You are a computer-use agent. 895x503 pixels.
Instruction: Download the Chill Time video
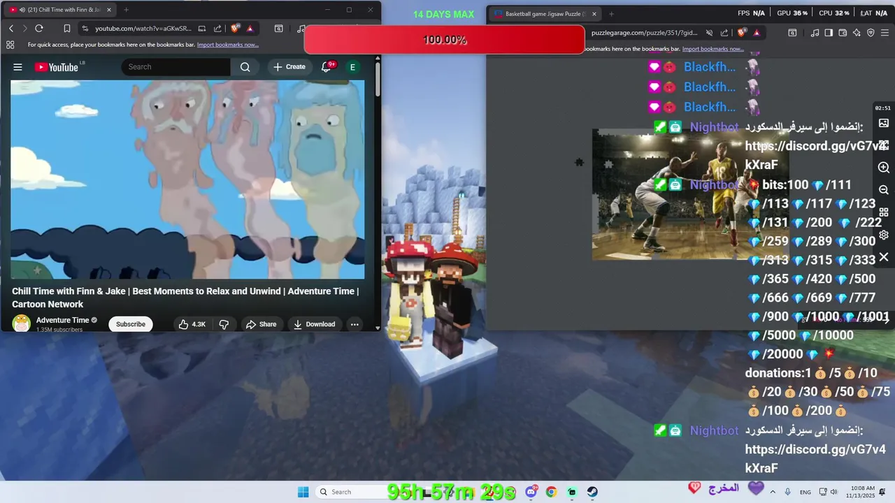click(x=314, y=324)
